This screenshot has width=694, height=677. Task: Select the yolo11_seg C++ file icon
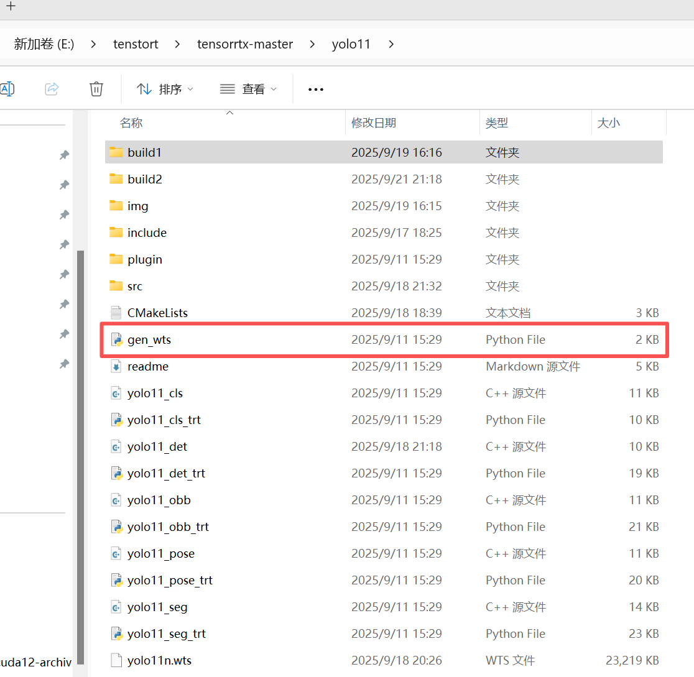tap(116, 607)
